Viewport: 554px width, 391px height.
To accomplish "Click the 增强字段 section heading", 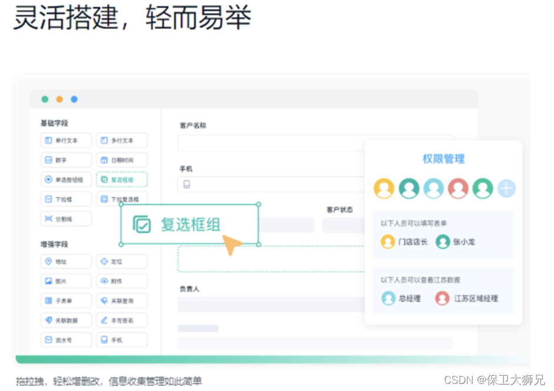I will tap(54, 244).
